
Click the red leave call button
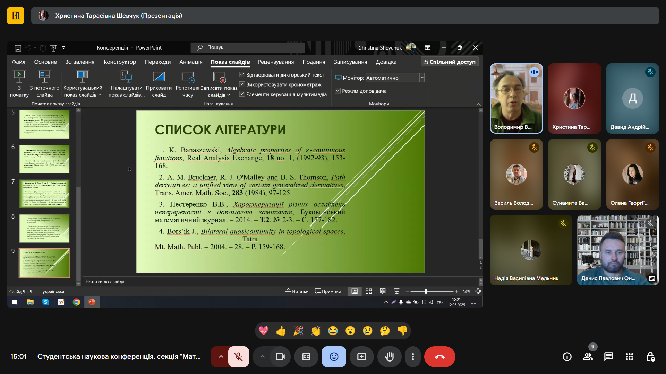(x=439, y=357)
